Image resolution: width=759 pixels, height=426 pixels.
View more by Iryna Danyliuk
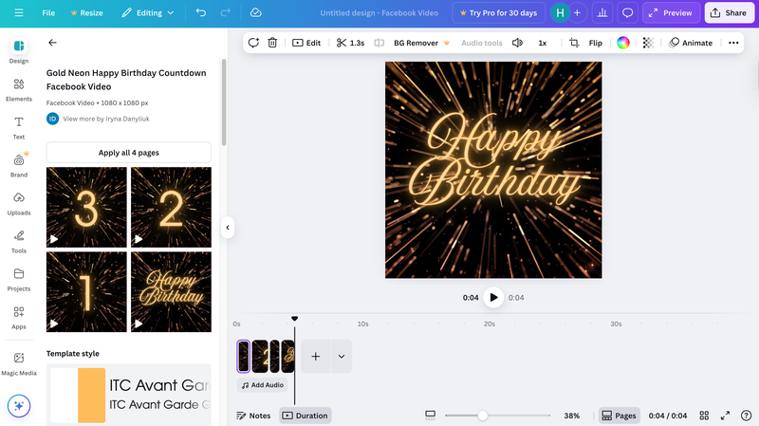pyautogui.click(x=106, y=119)
